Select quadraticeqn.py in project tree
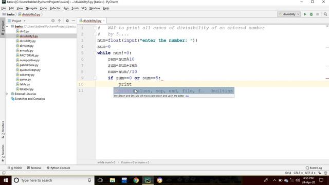Viewport: 329px width, 185px height. 30,70
